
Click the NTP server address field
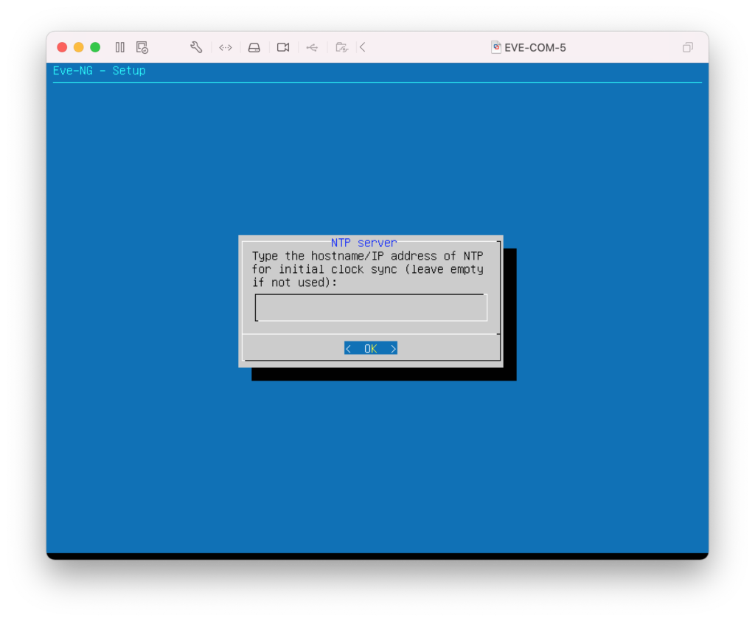371,308
